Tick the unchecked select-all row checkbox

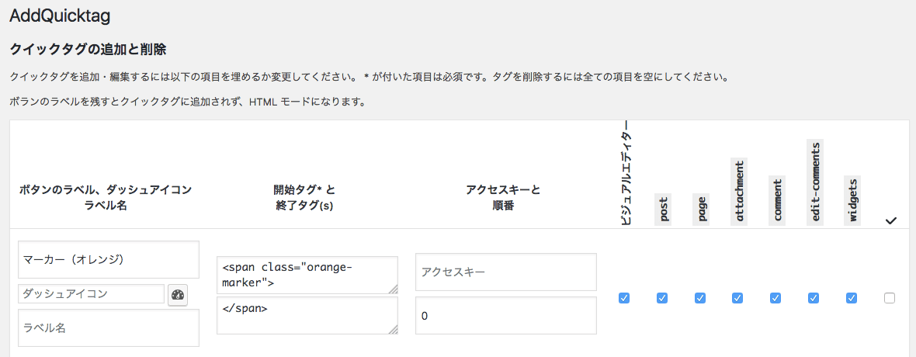click(889, 298)
